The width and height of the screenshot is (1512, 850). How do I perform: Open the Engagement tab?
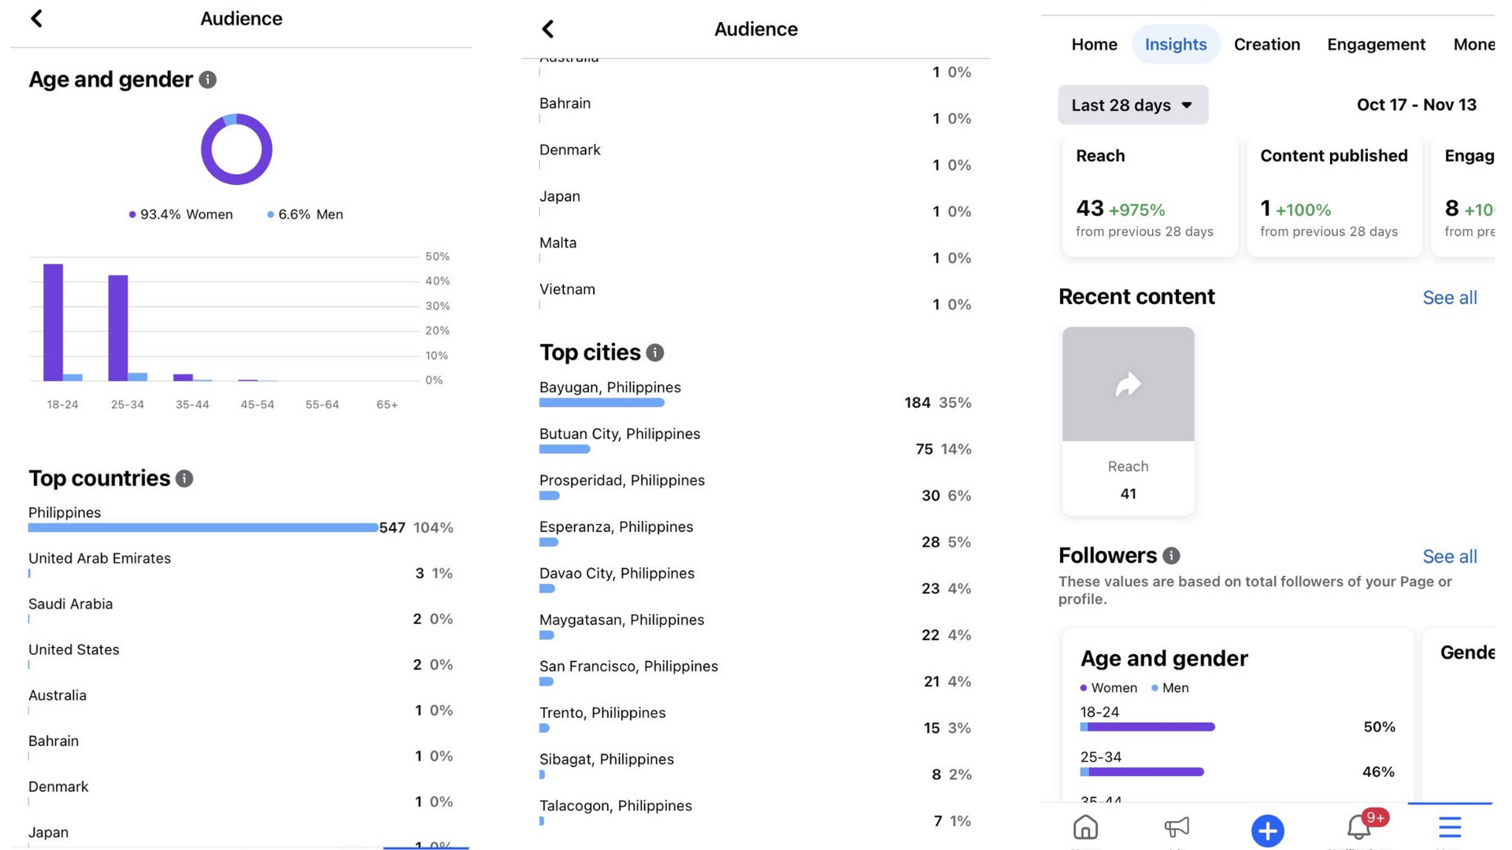tap(1376, 44)
